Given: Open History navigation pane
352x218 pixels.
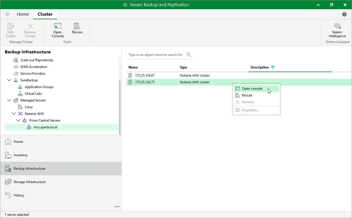Looking at the screenshot, I should pos(61,195).
